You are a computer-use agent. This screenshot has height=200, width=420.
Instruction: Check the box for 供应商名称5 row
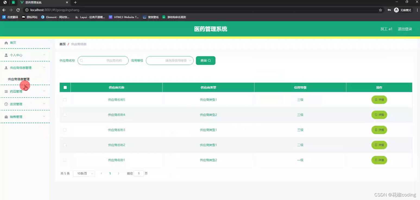(x=65, y=100)
